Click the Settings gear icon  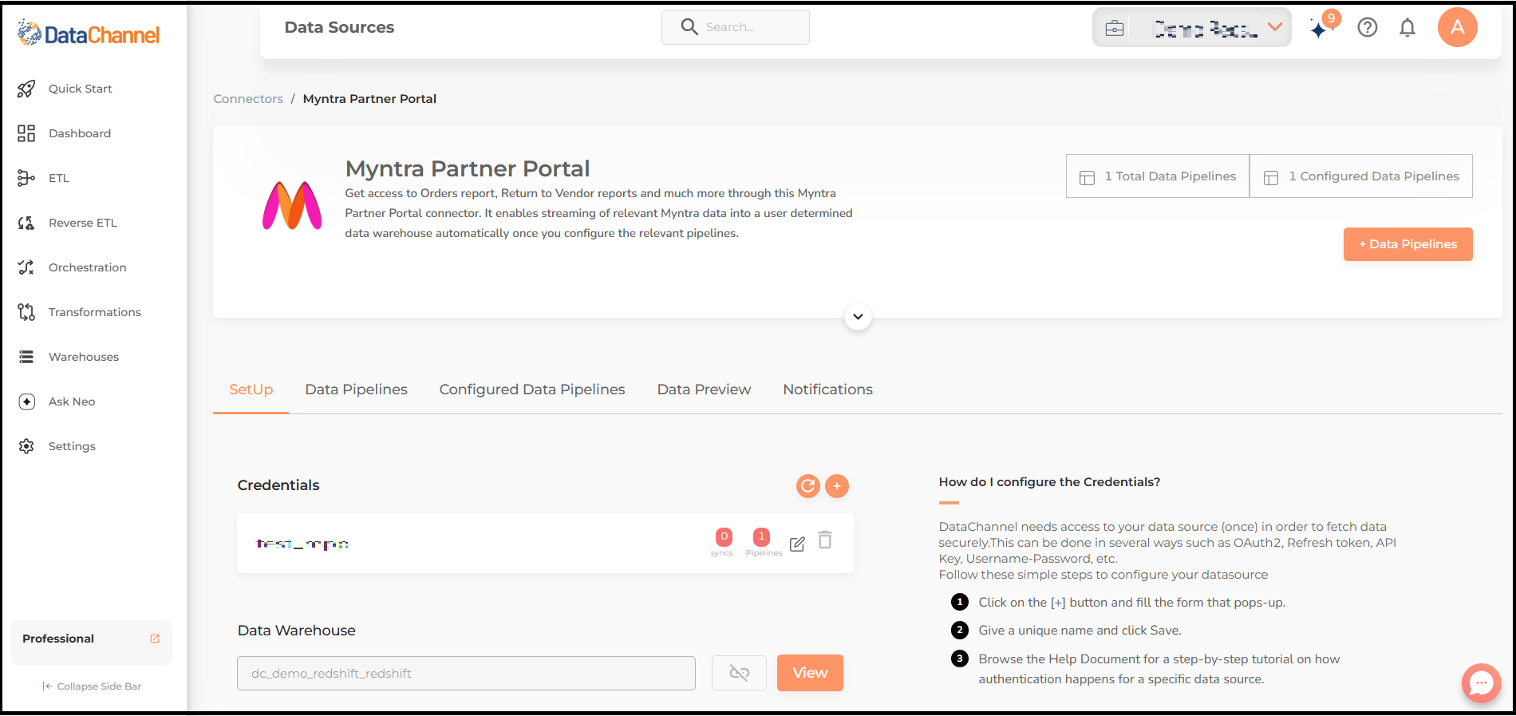(x=26, y=446)
